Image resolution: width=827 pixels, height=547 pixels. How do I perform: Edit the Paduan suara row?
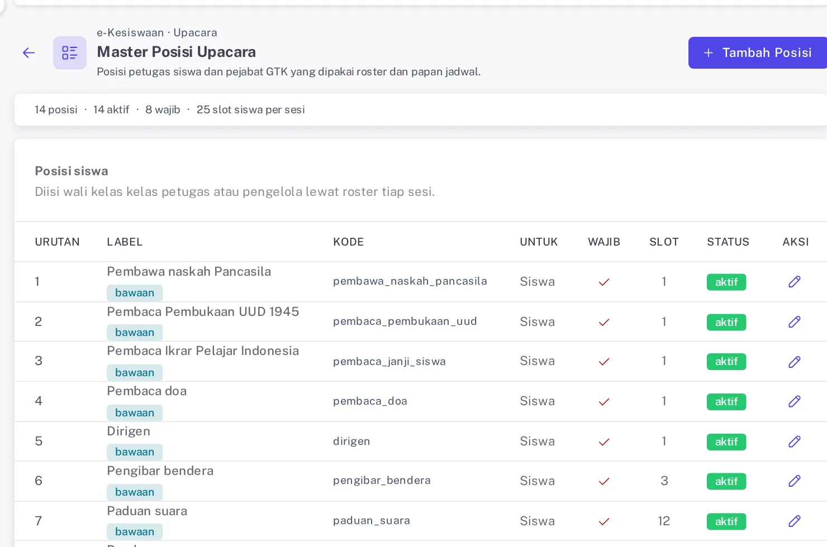tap(795, 521)
